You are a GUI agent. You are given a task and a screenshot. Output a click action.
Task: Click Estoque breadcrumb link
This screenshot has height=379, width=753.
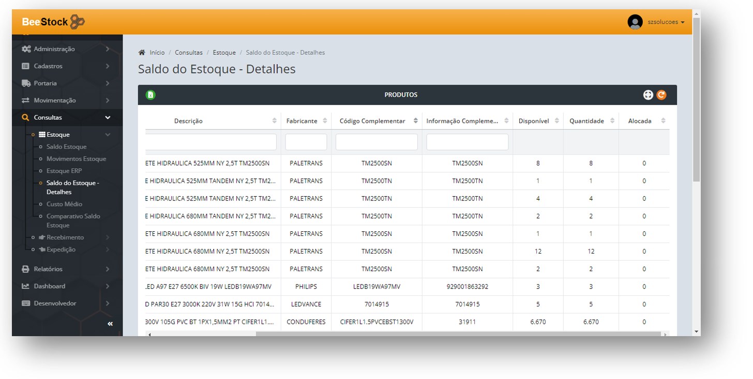[x=224, y=53]
